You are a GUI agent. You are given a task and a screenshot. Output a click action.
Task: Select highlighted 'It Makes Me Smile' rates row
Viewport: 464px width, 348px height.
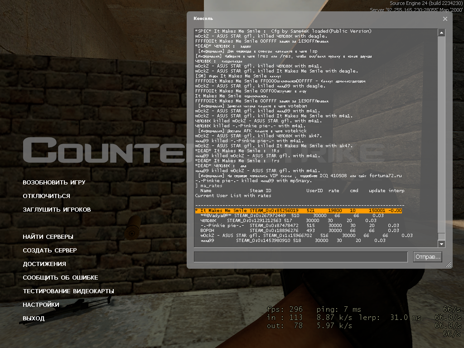click(x=298, y=211)
